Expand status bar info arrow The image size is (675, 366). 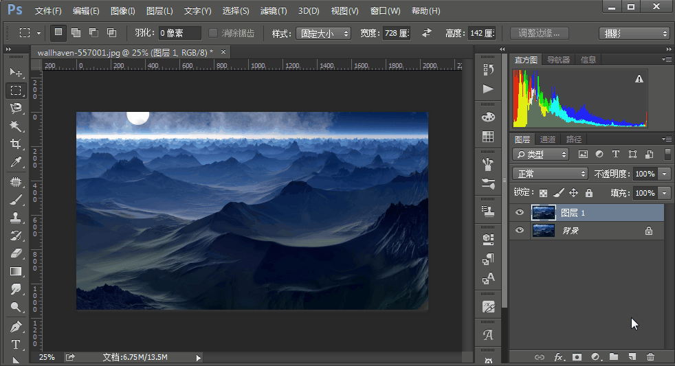click(198, 357)
